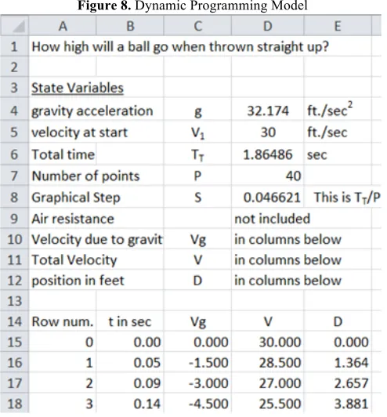The width and height of the screenshot is (387, 417).
Task: Click the gravity value cell 32.174
Action: (268, 111)
